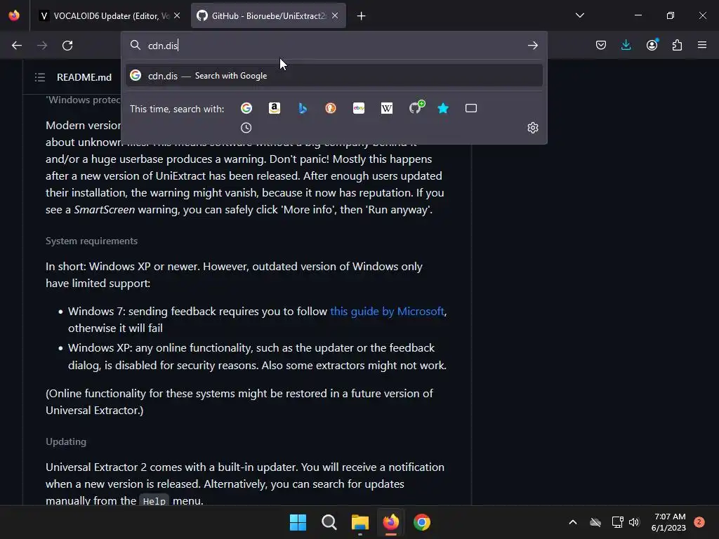The height and width of the screenshot is (539, 719).
Task: Search this time with DuckDuckGo
Action: click(x=331, y=108)
